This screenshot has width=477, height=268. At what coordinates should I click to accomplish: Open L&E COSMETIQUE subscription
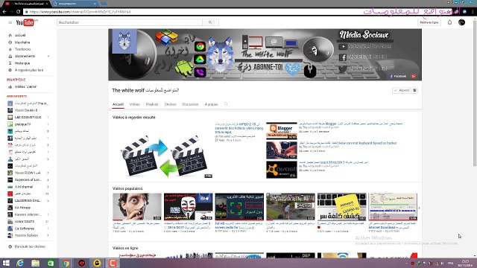[28, 118]
